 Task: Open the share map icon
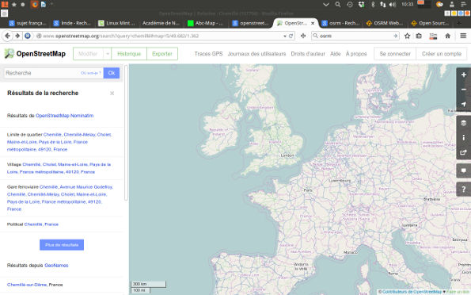(x=464, y=152)
